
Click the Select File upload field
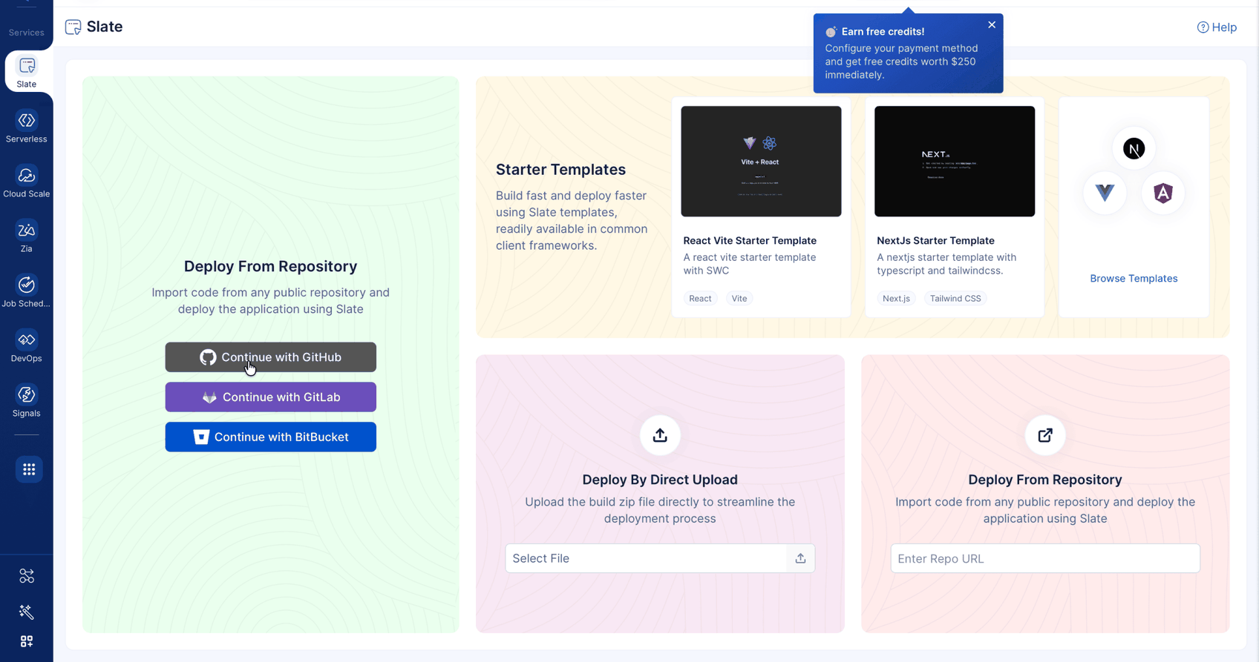pos(660,559)
